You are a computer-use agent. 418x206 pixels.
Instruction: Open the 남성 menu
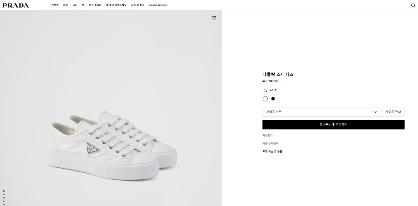(x=75, y=5)
